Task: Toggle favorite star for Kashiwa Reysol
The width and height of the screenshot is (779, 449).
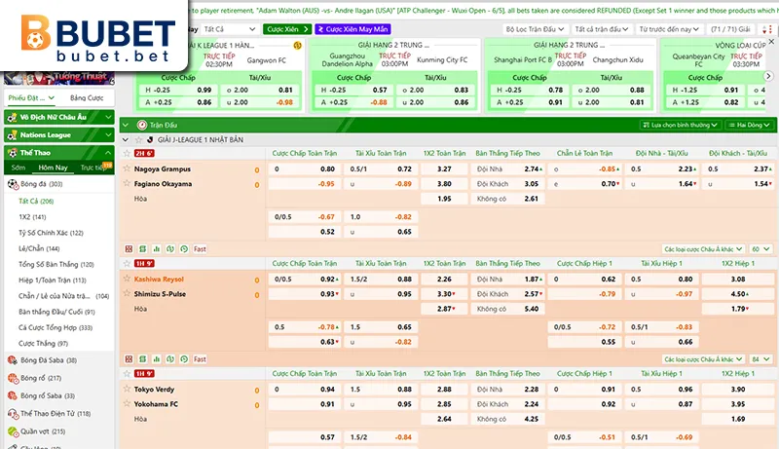Action: (x=127, y=279)
